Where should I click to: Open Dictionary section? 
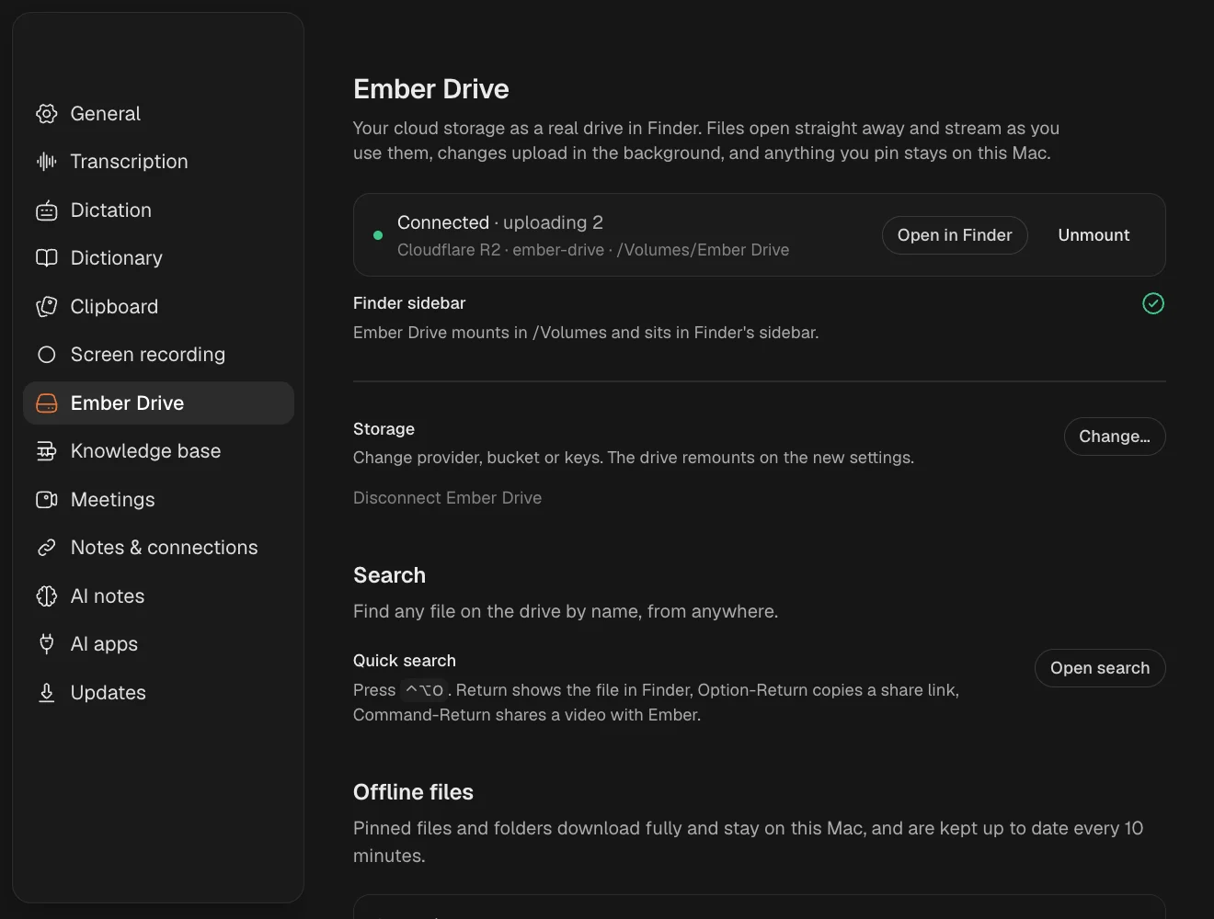click(x=158, y=258)
